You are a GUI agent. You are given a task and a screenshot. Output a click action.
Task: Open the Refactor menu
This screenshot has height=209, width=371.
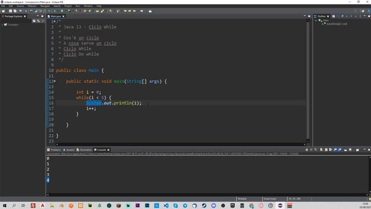[x=32, y=6]
